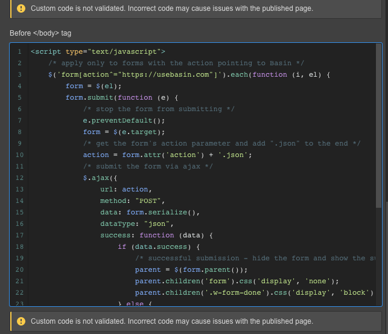Click line containing '.w-form-done'

click(x=254, y=293)
